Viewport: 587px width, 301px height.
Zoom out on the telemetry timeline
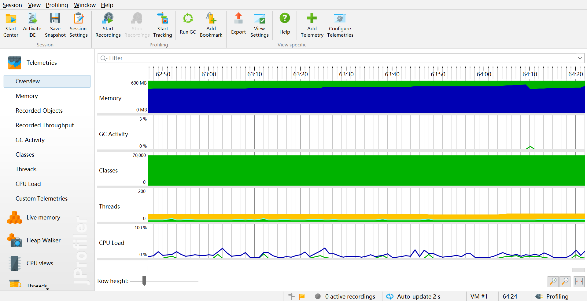click(565, 281)
